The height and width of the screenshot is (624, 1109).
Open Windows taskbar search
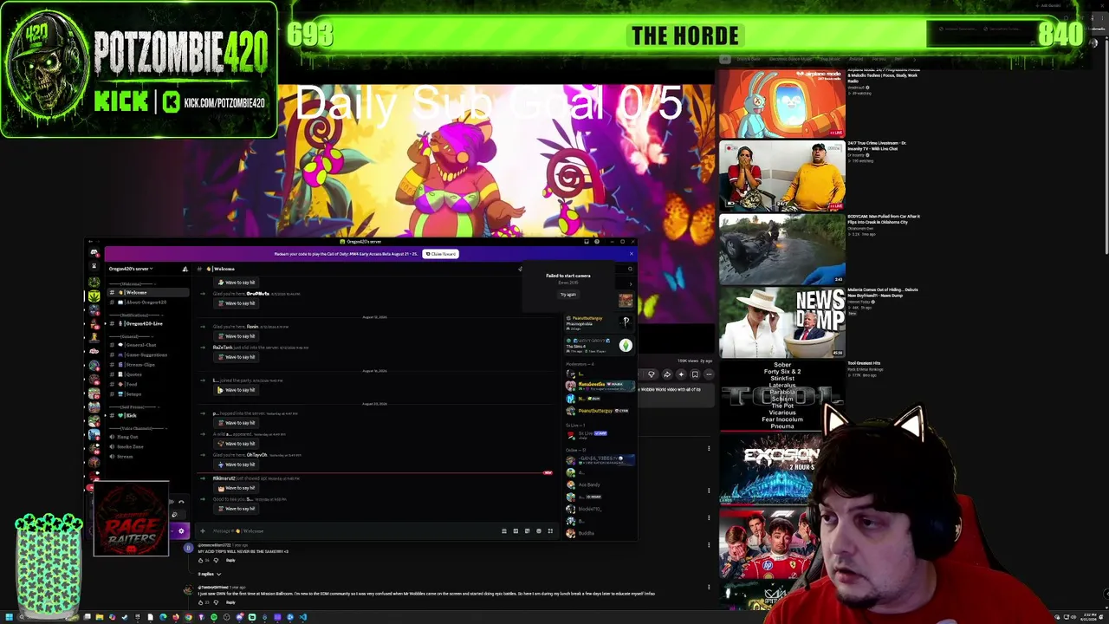click(23, 617)
